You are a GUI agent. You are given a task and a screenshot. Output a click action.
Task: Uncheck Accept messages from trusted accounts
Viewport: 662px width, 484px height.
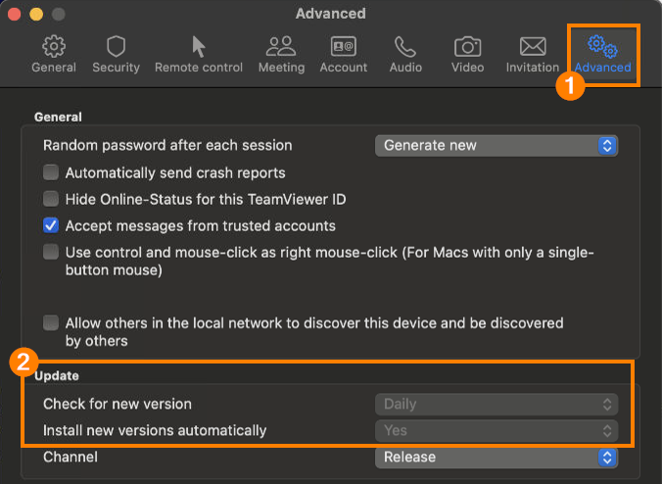pyautogui.click(x=51, y=225)
